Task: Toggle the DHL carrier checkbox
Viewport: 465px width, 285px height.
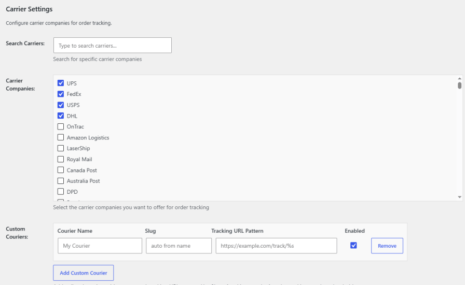Action: pyautogui.click(x=61, y=116)
